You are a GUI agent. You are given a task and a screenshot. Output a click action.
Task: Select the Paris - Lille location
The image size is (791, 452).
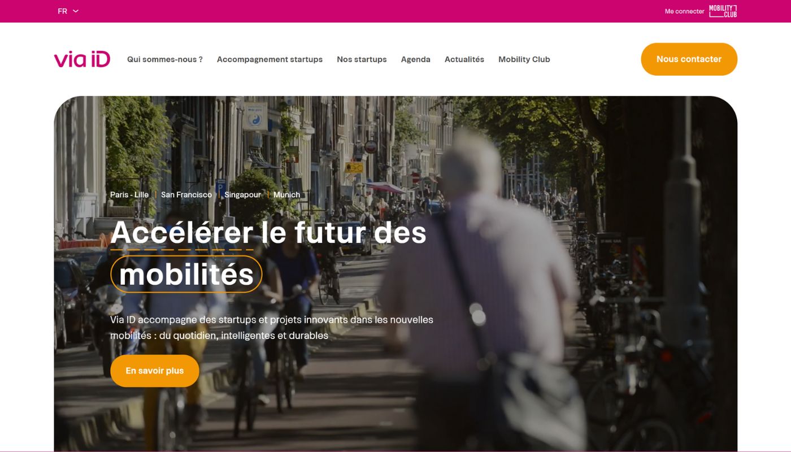(x=129, y=194)
